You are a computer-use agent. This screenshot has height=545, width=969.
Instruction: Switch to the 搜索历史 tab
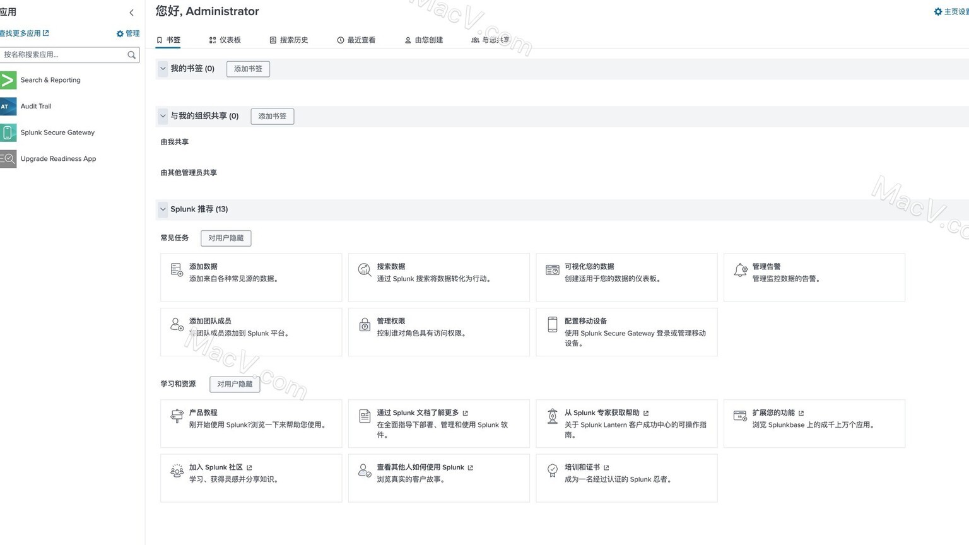289,40
